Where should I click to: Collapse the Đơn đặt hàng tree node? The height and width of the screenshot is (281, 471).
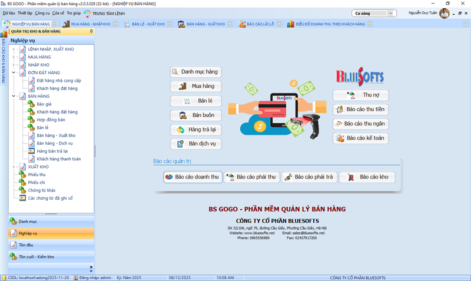pos(14,72)
